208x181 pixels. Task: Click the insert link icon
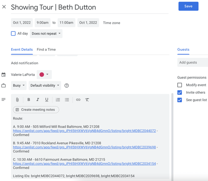pos(78,100)
